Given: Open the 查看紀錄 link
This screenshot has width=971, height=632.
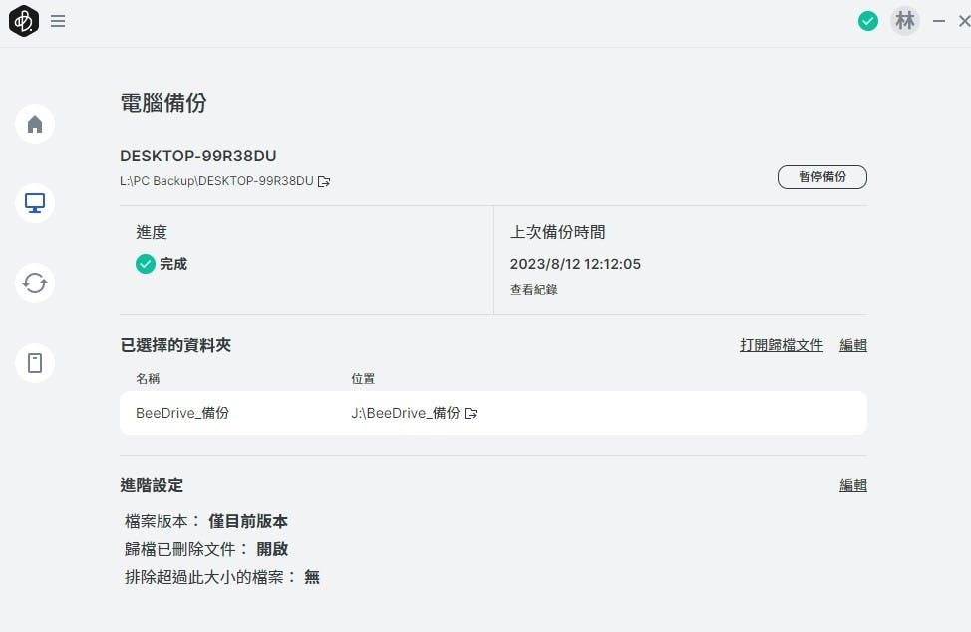Looking at the screenshot, I should (x=533, y=290).
